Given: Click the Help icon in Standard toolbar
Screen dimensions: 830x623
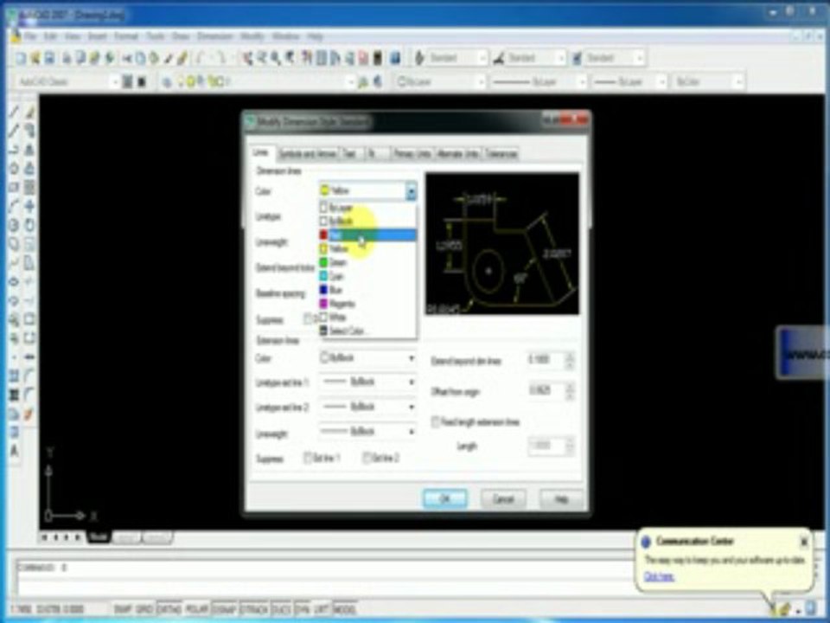Looking at the screenshot, I should (395, 58).
